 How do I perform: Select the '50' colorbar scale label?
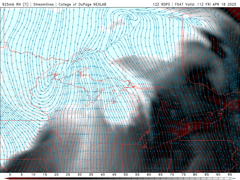(x=126, y=175)
